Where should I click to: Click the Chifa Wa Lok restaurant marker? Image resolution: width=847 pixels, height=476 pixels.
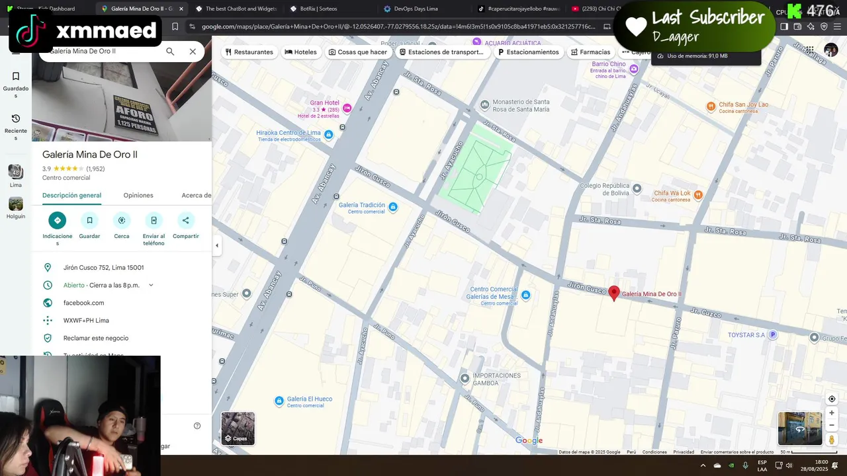[x=697, y=195]
